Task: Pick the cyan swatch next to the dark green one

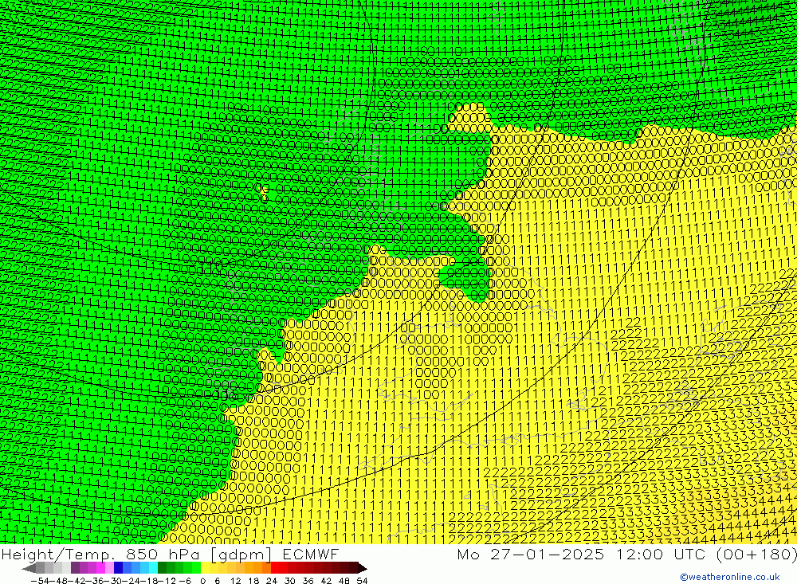Action: click(153, 568)
